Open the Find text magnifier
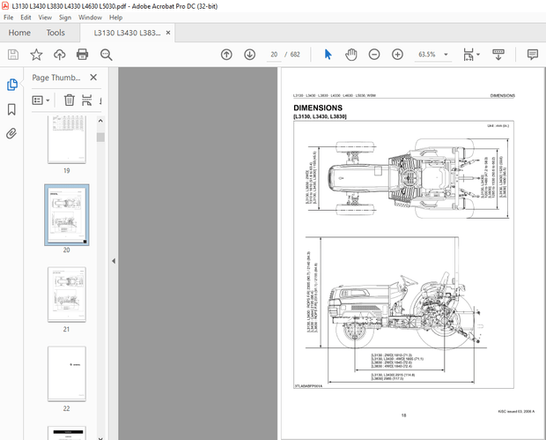This screenshot has height=440, width=546. (x=106, y=55)
